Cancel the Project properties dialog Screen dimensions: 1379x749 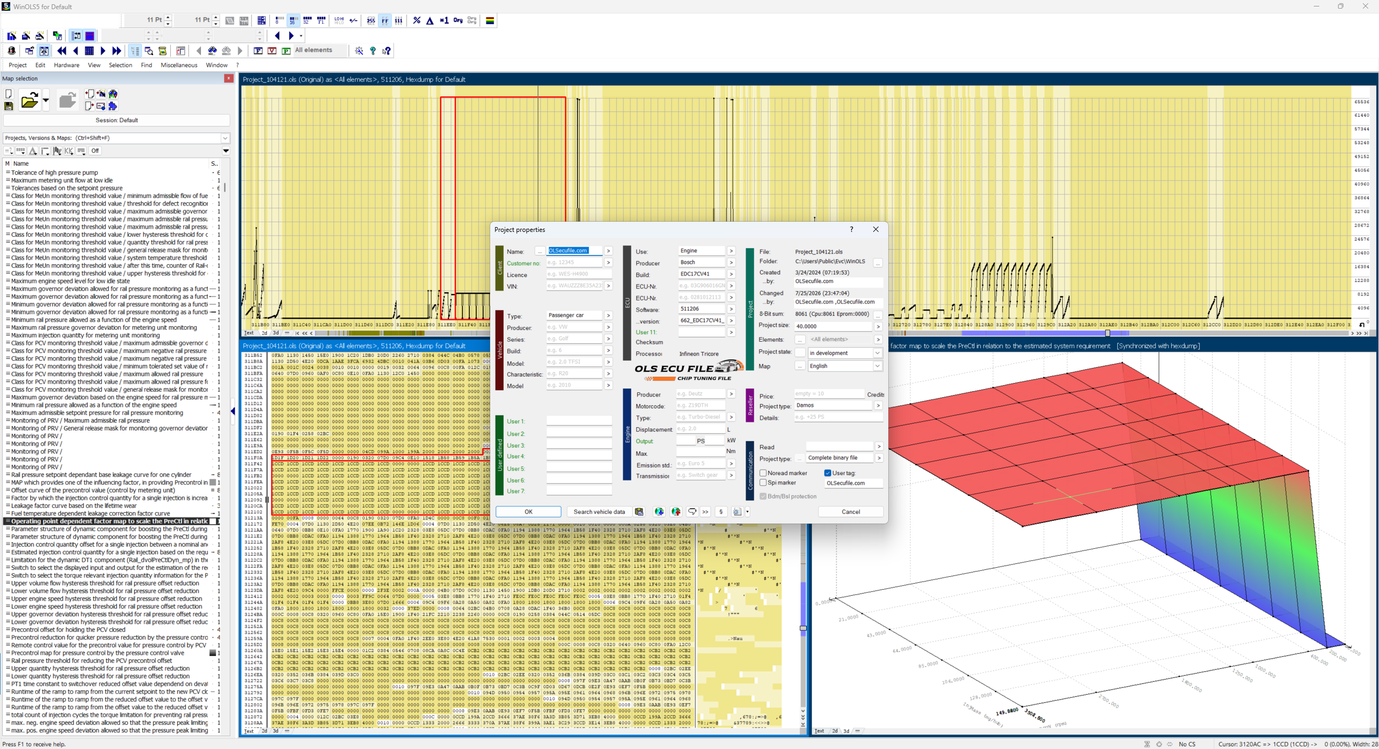pyautogui.click(x=851, y=512)
